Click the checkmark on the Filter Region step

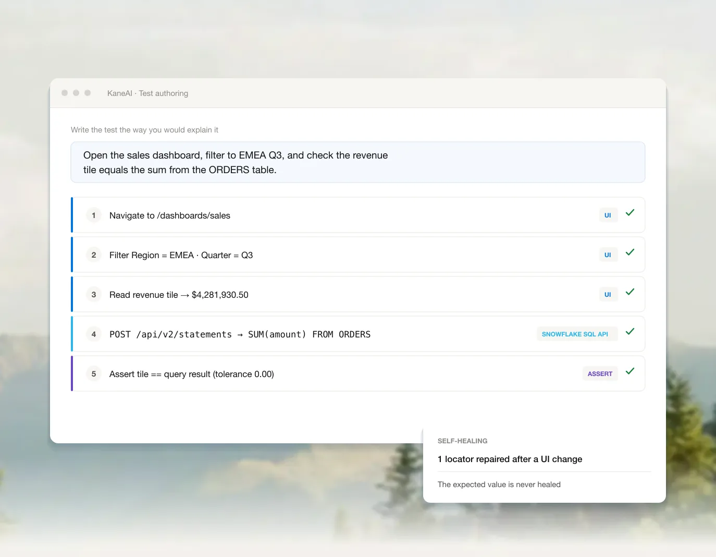point(630,252)
